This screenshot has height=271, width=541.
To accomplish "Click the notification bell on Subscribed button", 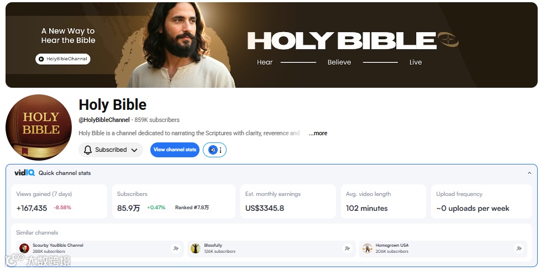I will click(x=88, y=150).
